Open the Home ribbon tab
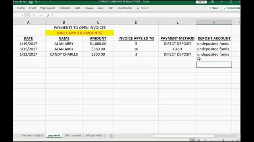This screenshot has width=254, height=142. (21, 8)
